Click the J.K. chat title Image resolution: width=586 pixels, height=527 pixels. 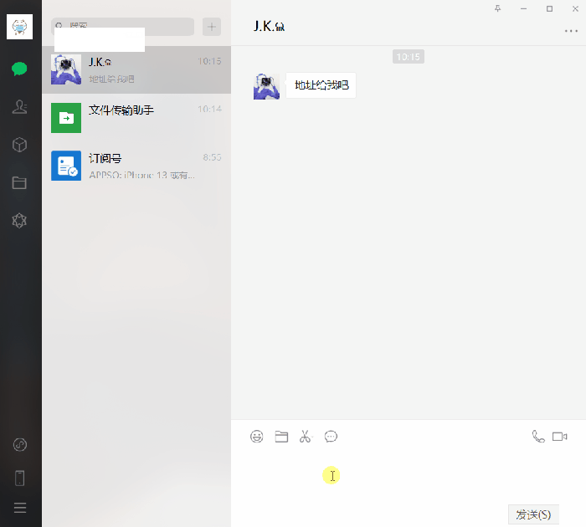pyautogui.click(x=269, y=27)
